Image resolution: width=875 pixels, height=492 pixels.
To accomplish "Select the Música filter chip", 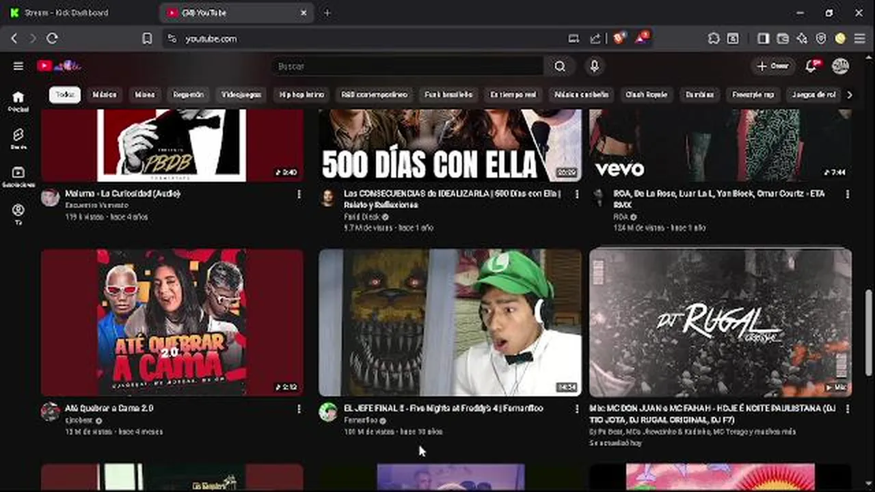I will pyautogui.click(x=105, y=95).
